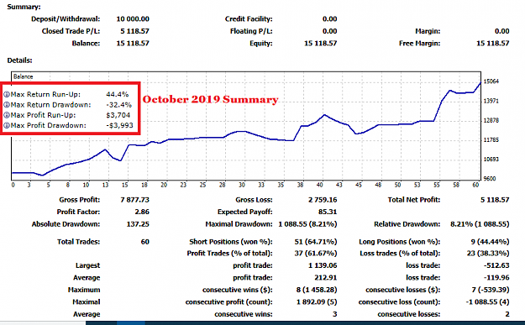Select the Gross Loss value 2 759.16
The height and width of the screenshot is (325, 525).
click(323, 200)
